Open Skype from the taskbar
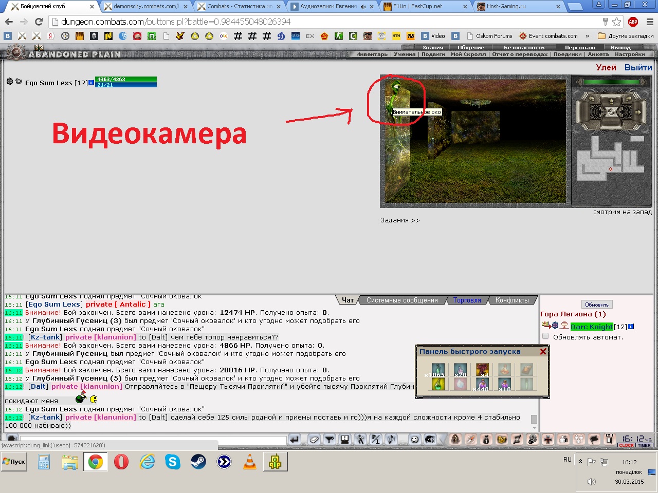 pyautogui.click(x=172, y=462)
